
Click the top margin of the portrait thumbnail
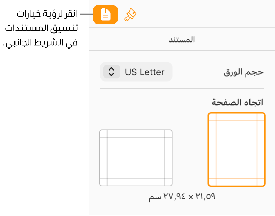coord(236,117)
